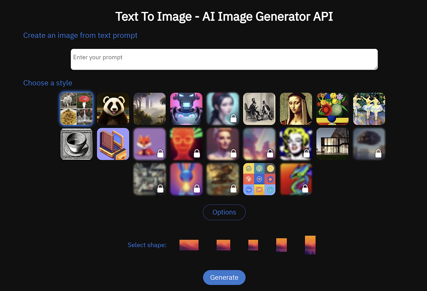Click the 'Select shape:' label
427x291 pixels.
click(x=147, y=245)
